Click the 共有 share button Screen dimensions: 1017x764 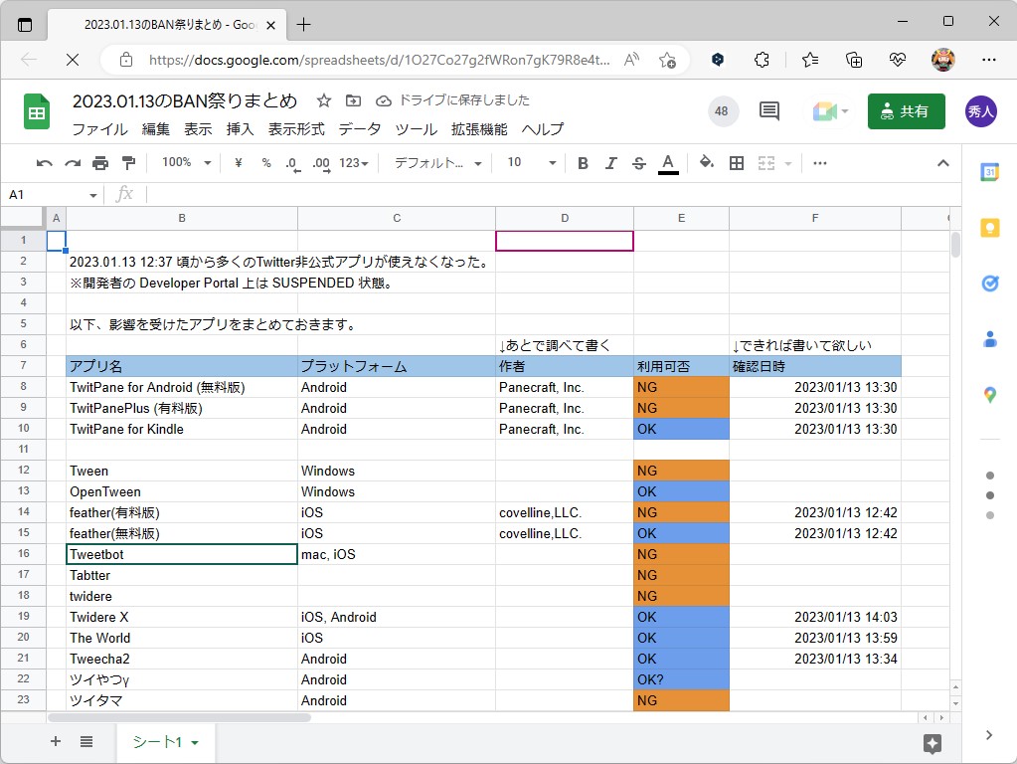pyautogui.click(x=906, y=111)
